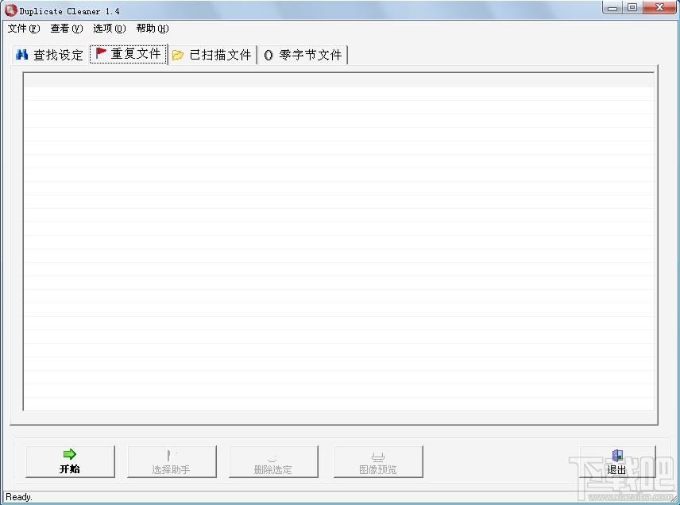Click the empty duplicate files list header
Screen dimensions: 680x505
[x=338, y=80]
